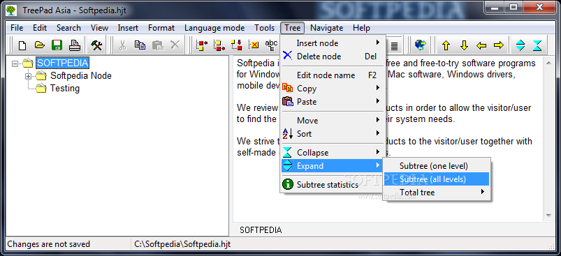Open the Copy submenu in the Tree menu
561x256 pixels.
[333, 89]
